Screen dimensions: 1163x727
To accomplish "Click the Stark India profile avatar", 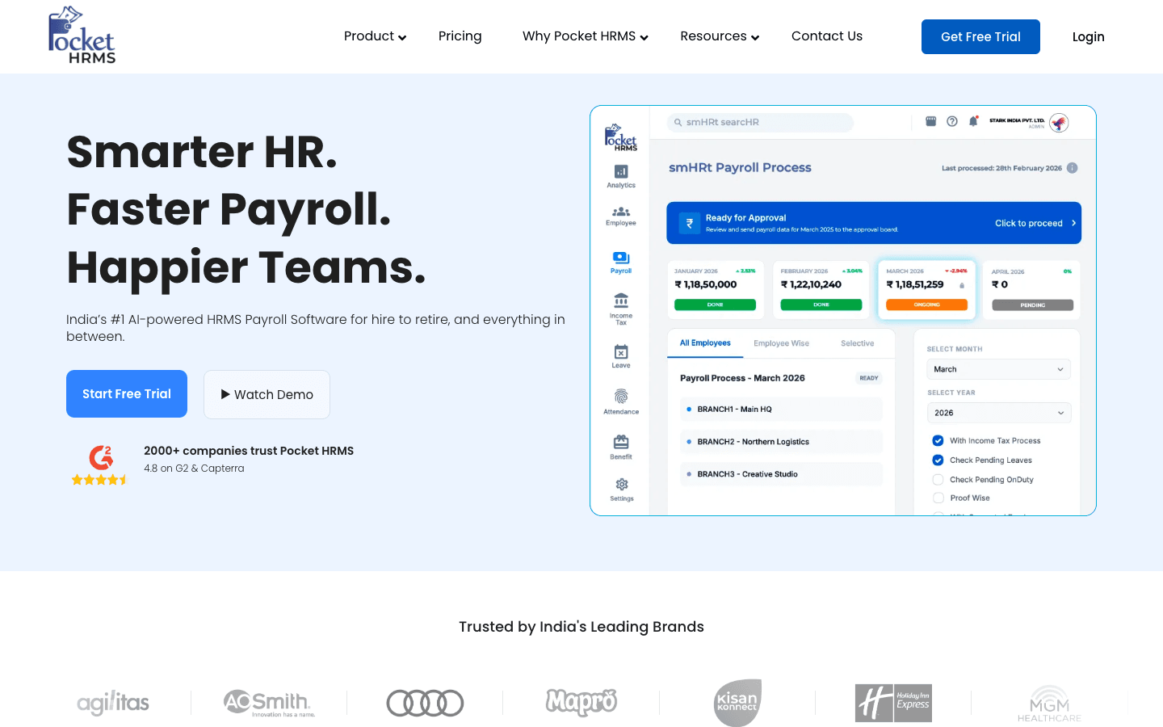I will click(1059, 123).
